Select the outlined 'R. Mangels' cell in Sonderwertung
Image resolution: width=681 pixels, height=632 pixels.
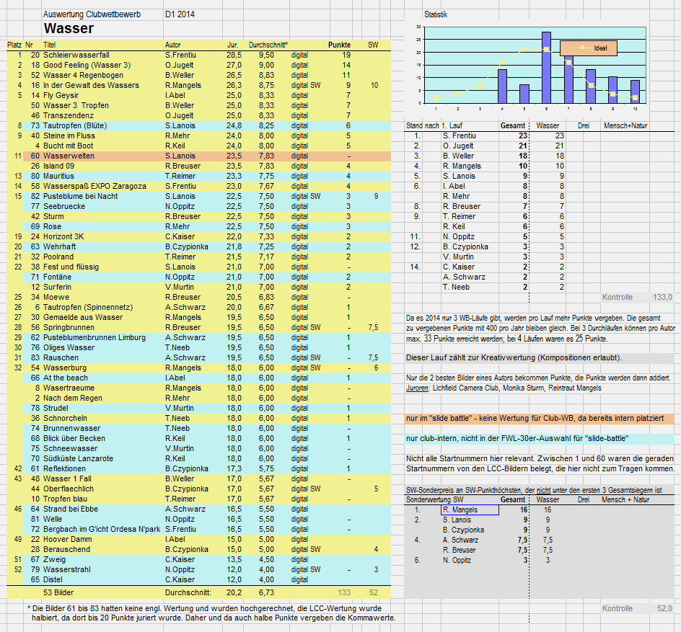click(470, 509)
